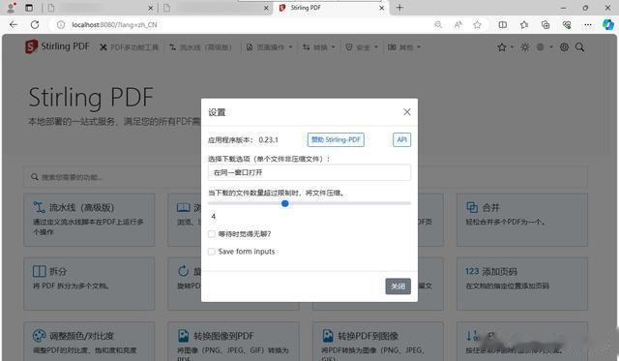Open the download option dropdown '在同一窗口打开'
Screen dimensions: 619x361
(x=309, y=172)
